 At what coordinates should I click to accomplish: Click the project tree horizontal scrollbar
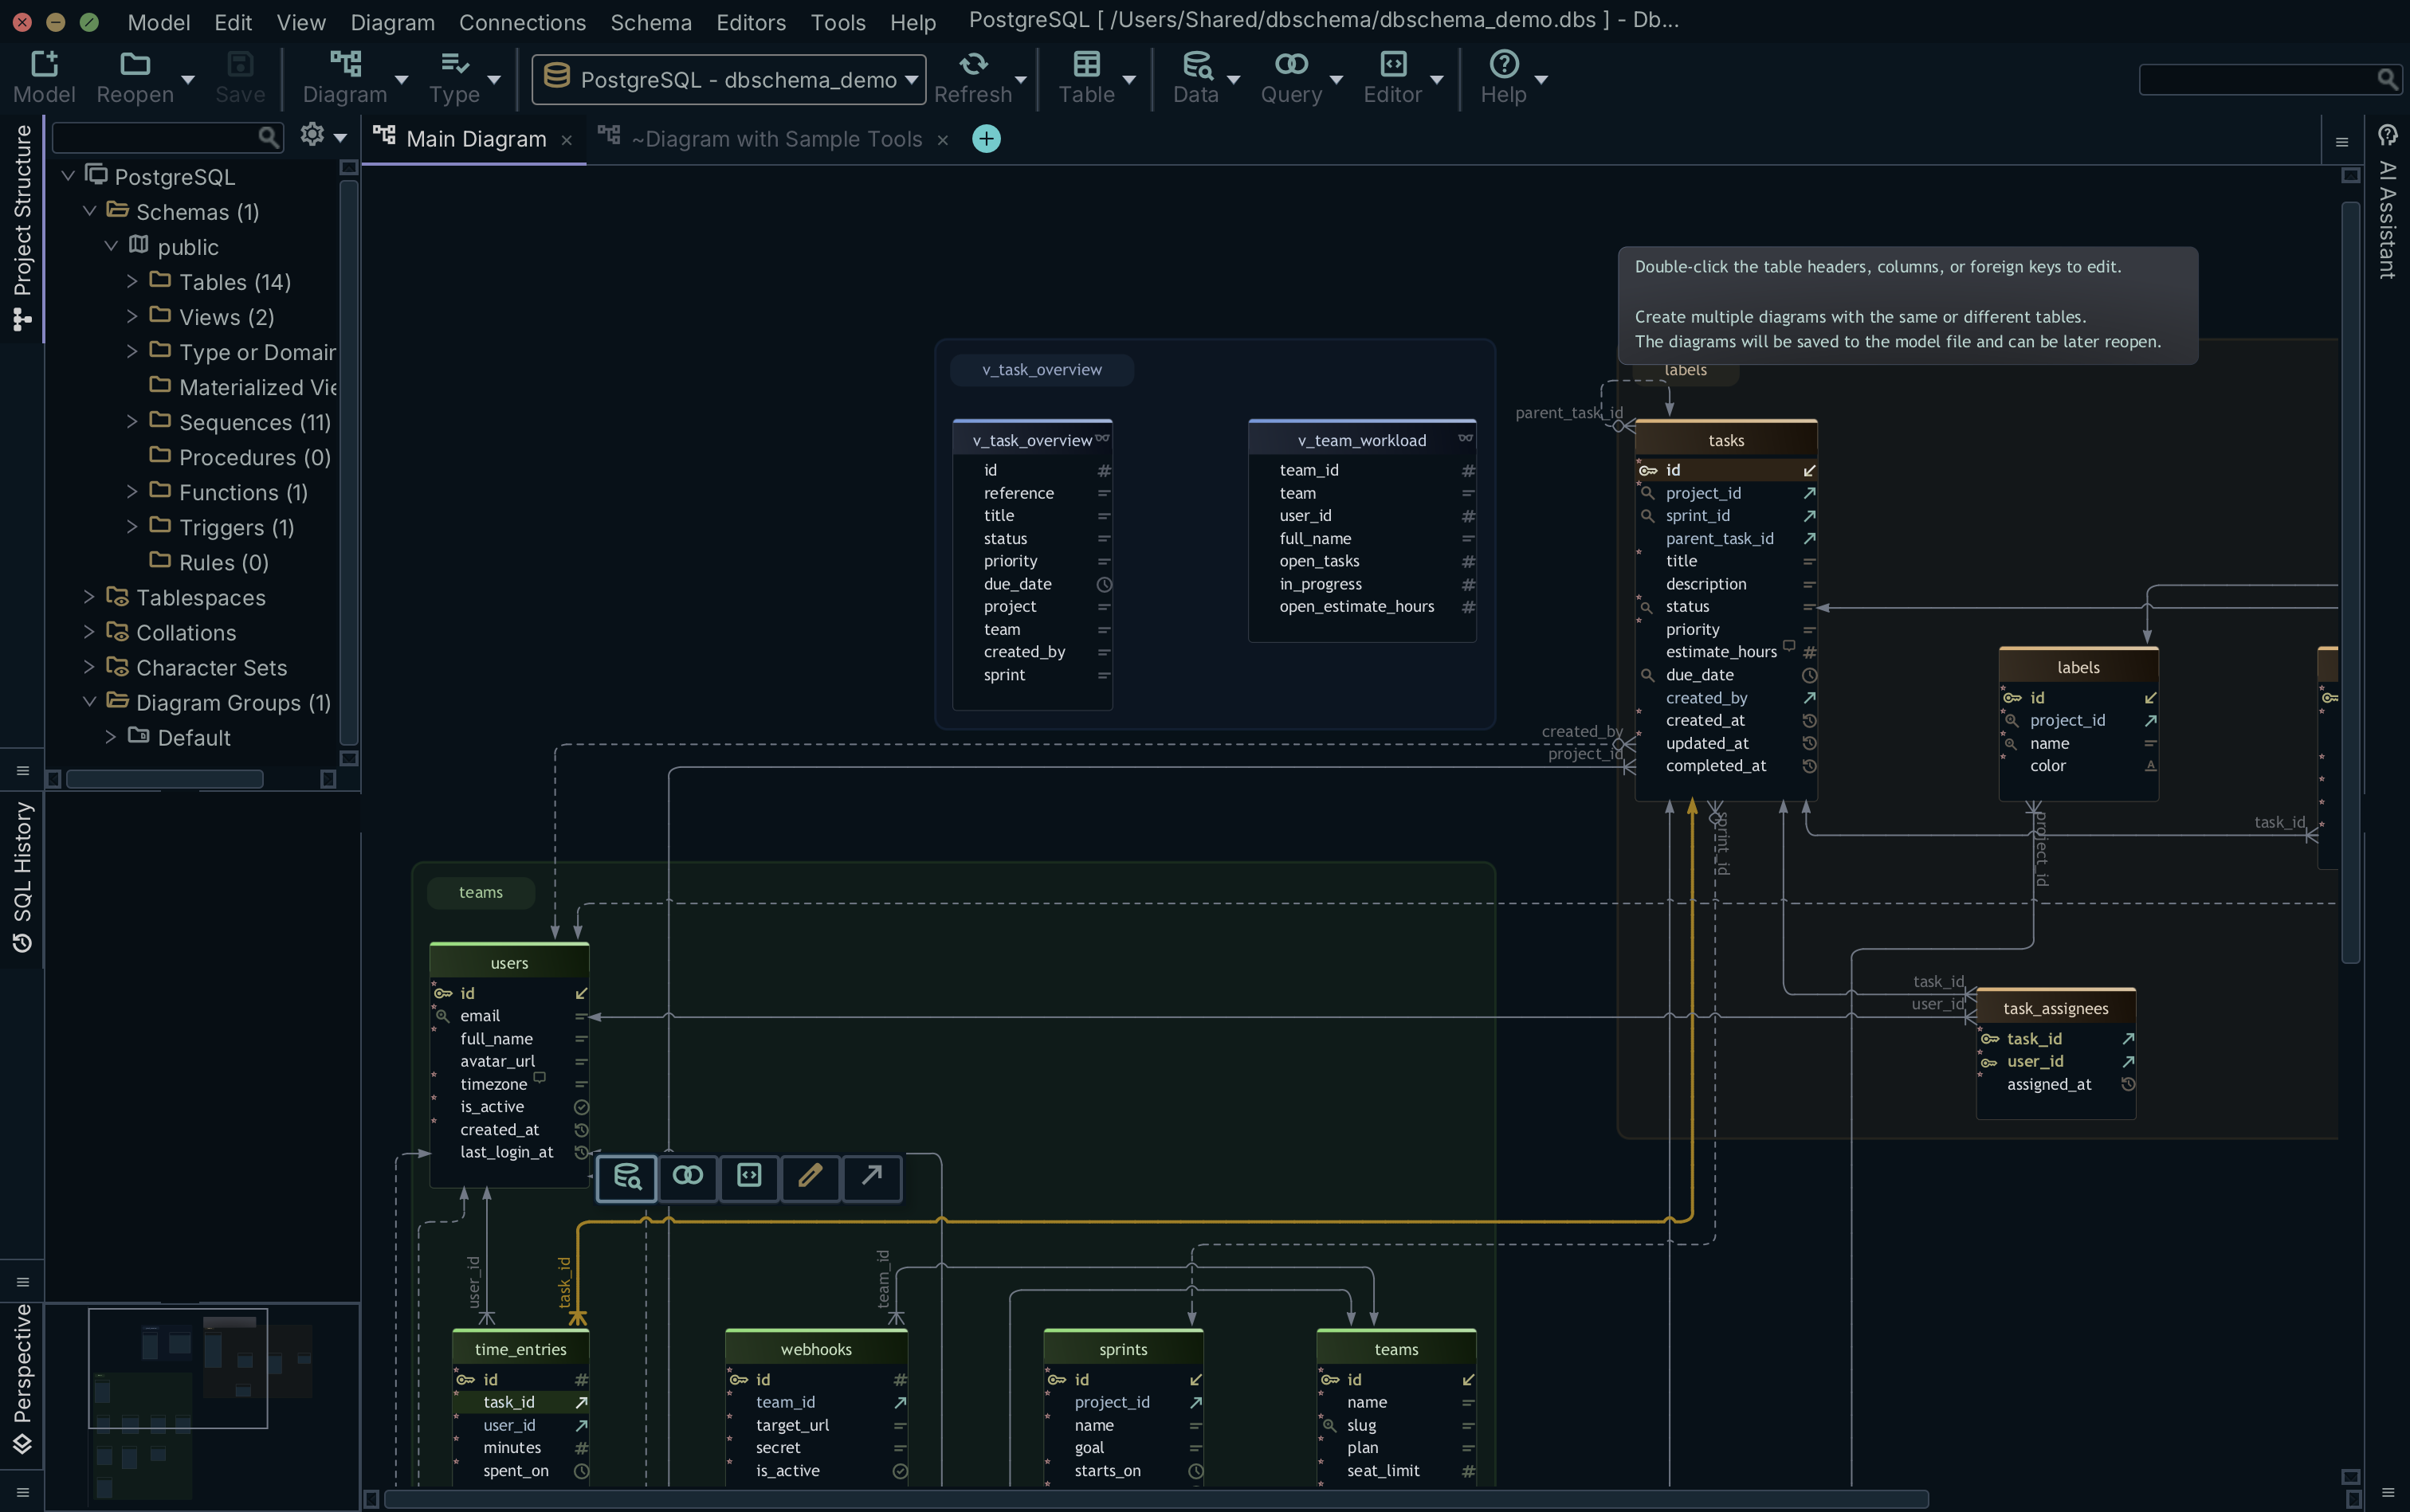click(165, 779)
